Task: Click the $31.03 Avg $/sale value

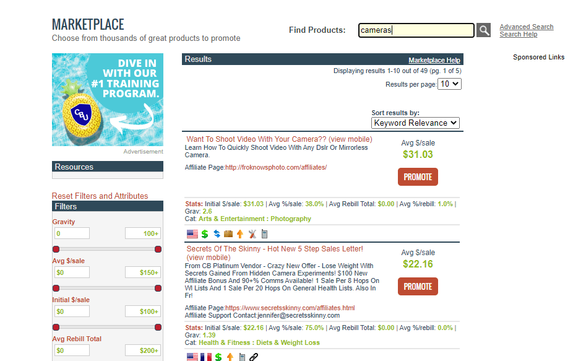Action: pyautogui.click(x=418, y=155)
